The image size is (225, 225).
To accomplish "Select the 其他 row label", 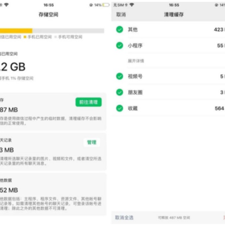I will [132, 29].
